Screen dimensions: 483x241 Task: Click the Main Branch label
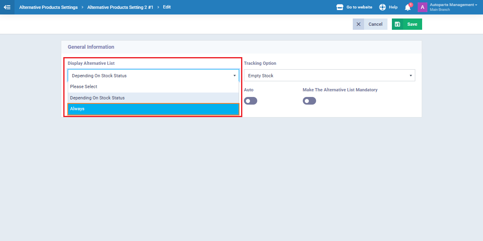coord(439,10)
